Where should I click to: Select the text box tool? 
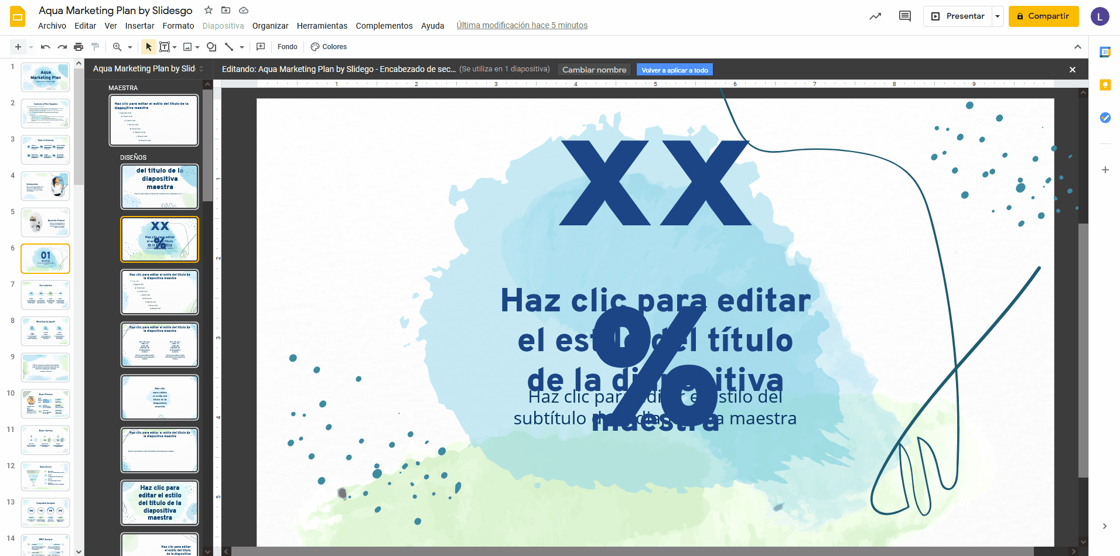(165, 47)
